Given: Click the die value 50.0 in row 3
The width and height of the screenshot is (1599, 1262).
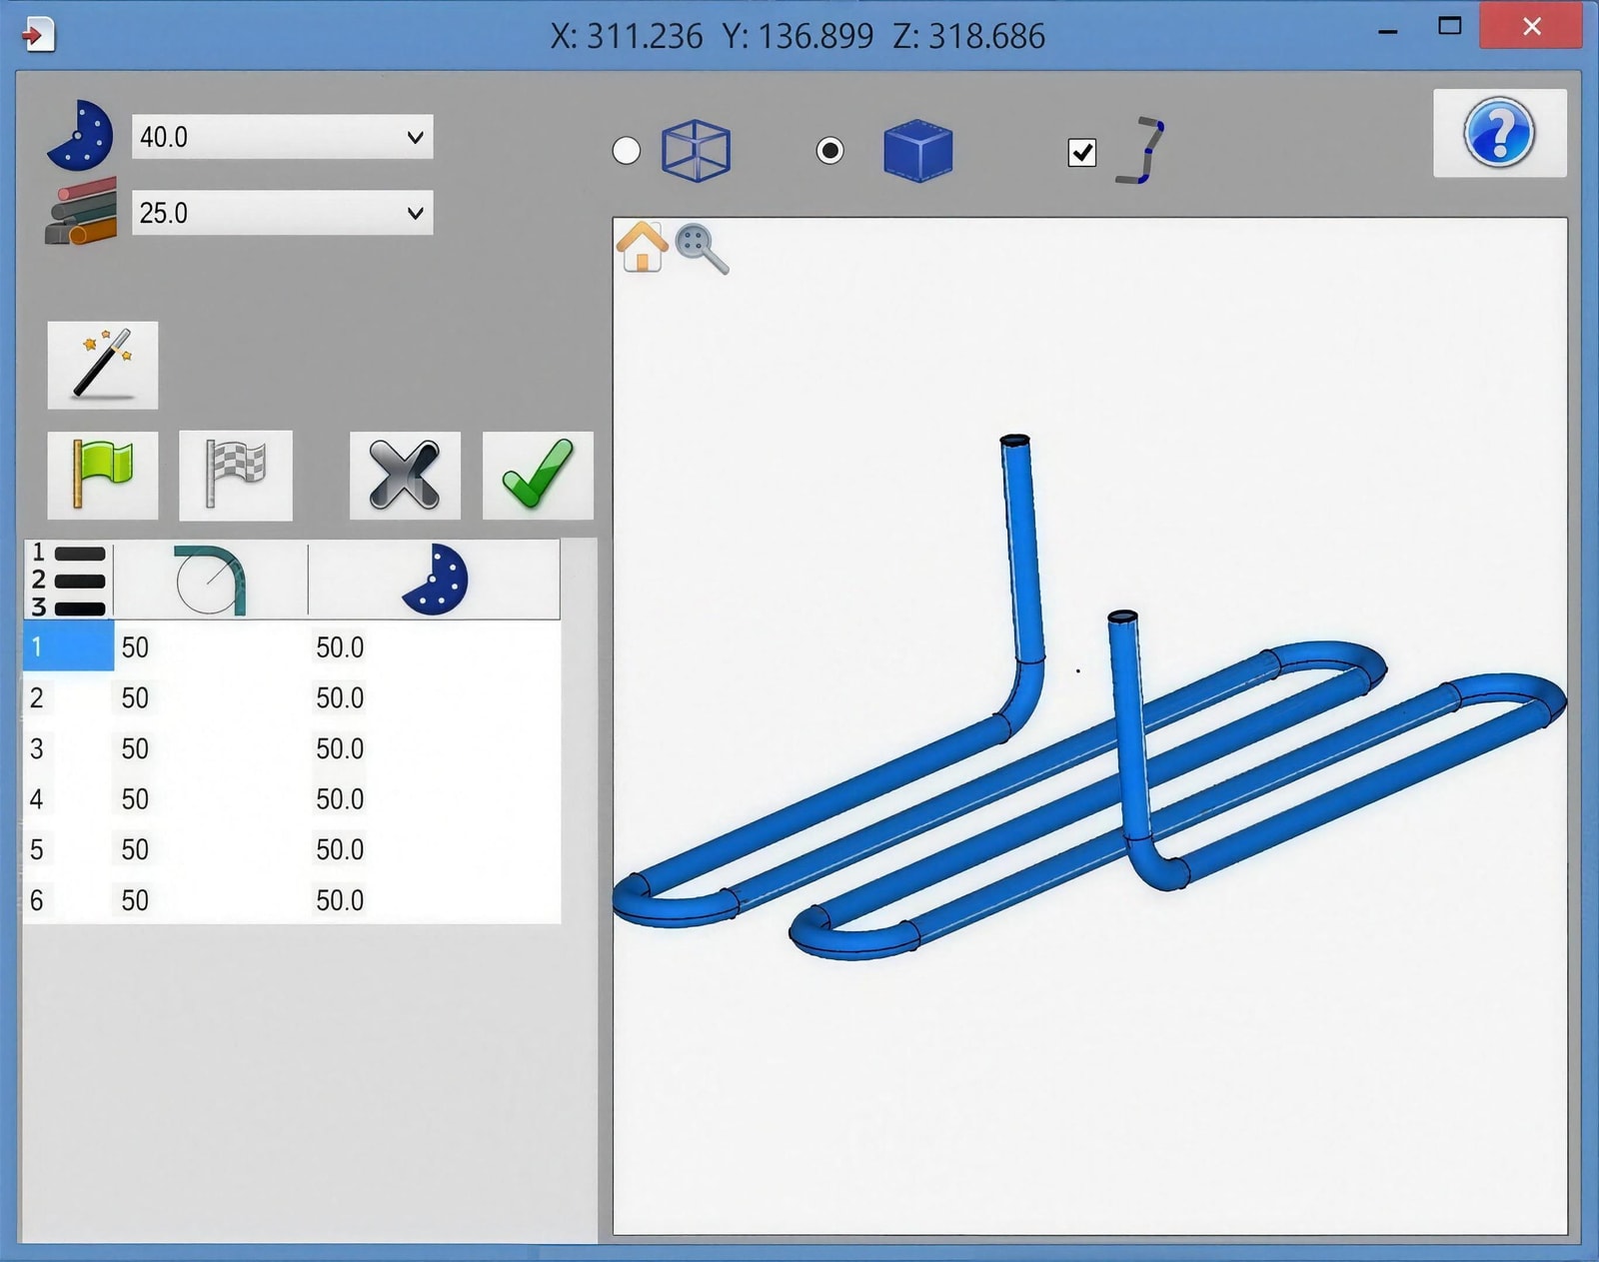Looking at the screenshot, I should (340, 748).
